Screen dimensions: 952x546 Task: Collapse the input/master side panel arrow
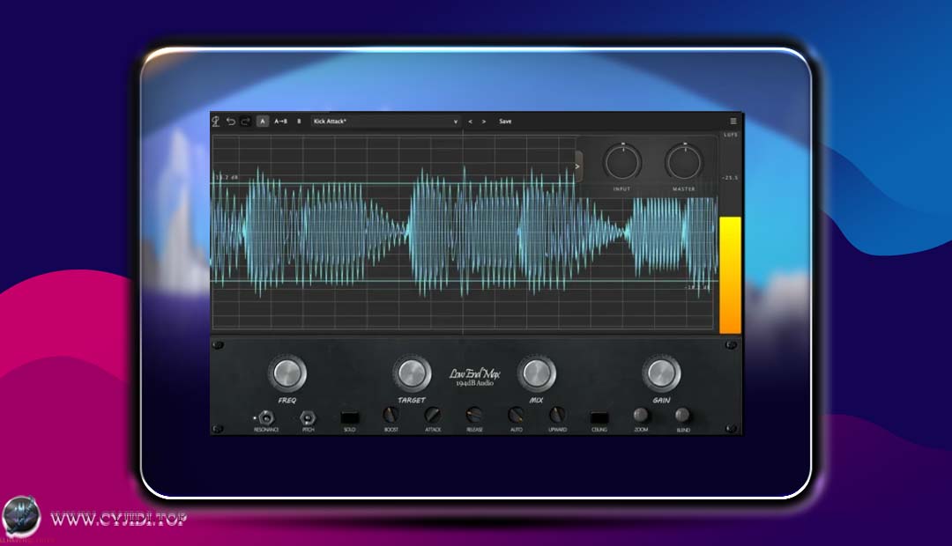[x=578, y=166]
